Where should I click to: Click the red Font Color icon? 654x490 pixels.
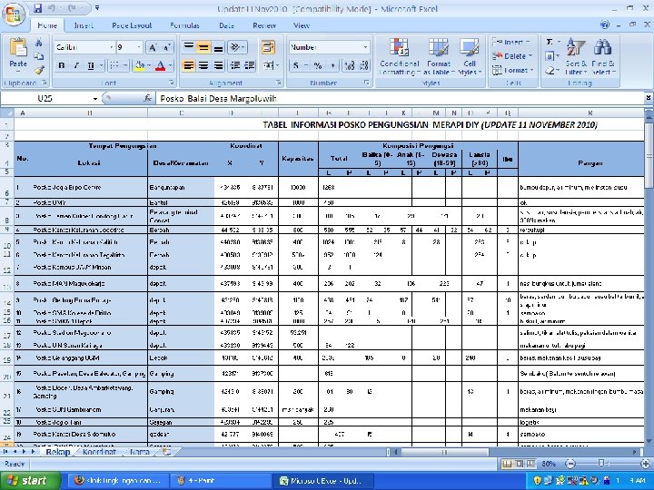point(160,65)
